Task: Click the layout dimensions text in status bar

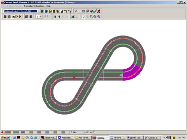Action: click(90, 132)
